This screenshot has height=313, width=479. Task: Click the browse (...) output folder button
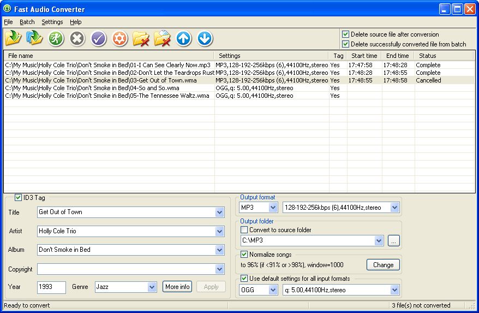tap(393, 240)
